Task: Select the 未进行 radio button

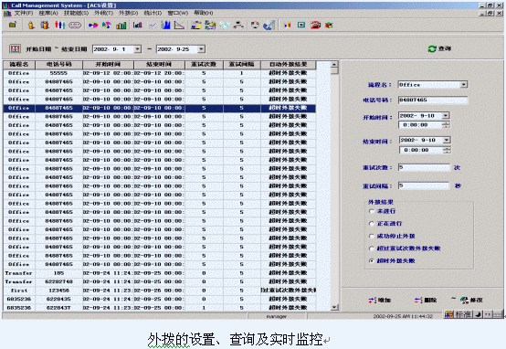Action: tap(372, 211)
